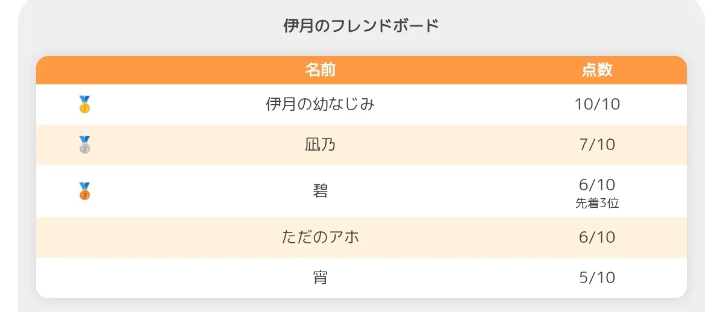The height and width of the screenshot is (312, 723).
Task: Select the name ただのアホ
Action: click(x=321, y=237)
